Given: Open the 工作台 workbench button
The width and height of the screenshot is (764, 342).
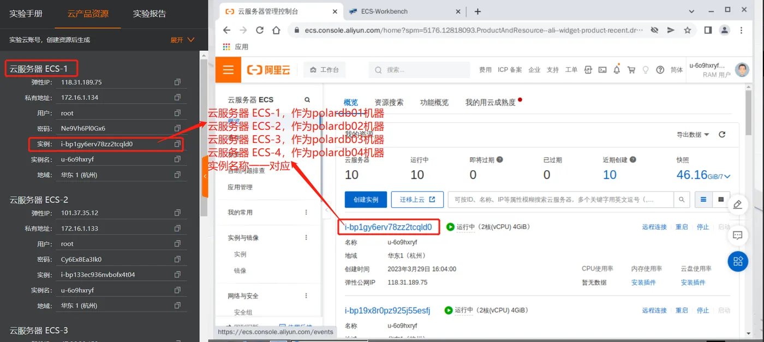Looking at the screenshot, I should pyautogui.click(x=325, y=70).
